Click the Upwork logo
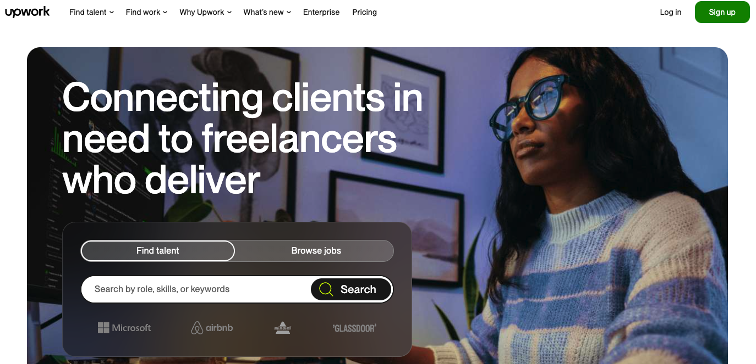Viewport: 756px width, 364px height. (x=28, y=12)
